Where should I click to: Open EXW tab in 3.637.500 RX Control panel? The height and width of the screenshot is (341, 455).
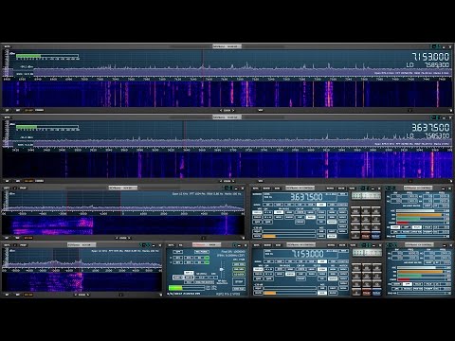(277, 188)
